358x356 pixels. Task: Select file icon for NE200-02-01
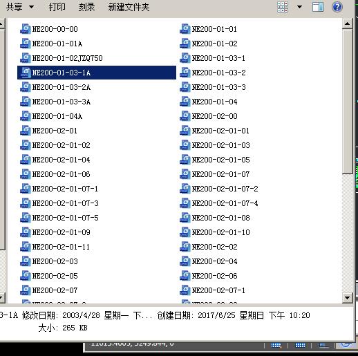(x=26, y=131)
